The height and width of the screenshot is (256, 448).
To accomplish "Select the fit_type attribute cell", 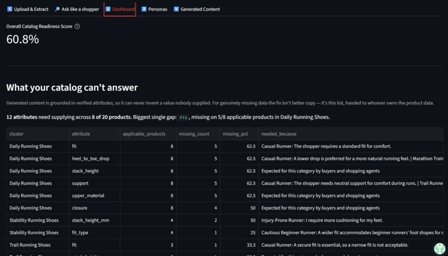I will [94, 233].
